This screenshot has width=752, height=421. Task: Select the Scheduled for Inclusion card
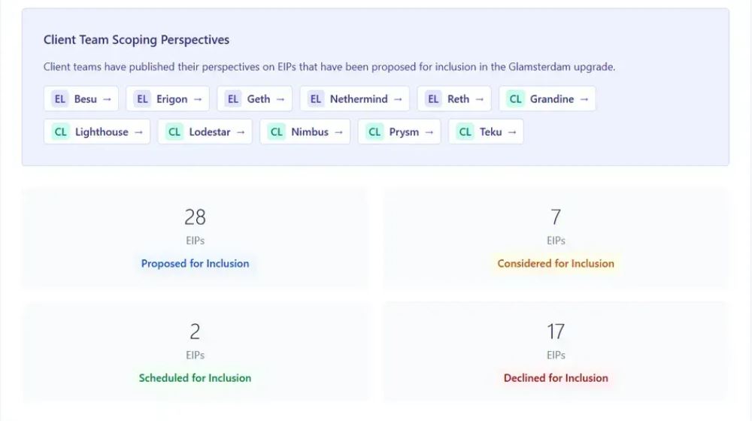(195, 353)
